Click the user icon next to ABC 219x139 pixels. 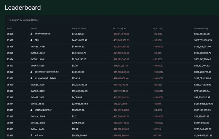(x=32, y=40)
